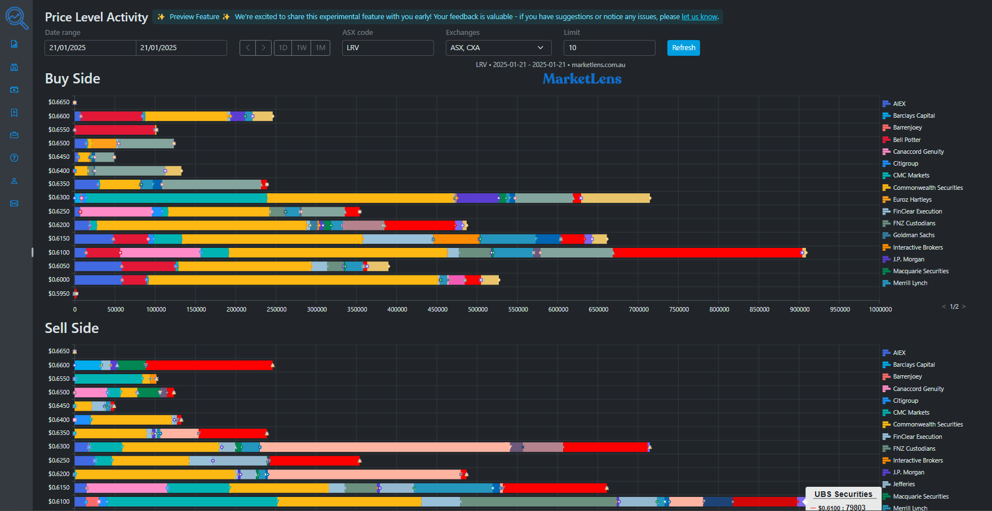
Task: Click the envelope mail icon in sidebar
Action: pos(15,203)
